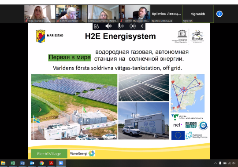Select Lotten Svensson video thumbnail
238x167 pixels.
click(71, 14)
